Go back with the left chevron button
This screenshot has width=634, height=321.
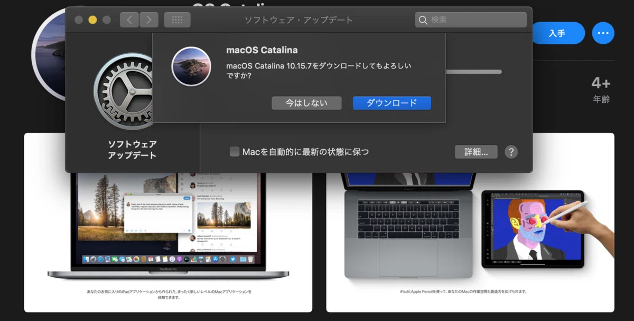129,20
